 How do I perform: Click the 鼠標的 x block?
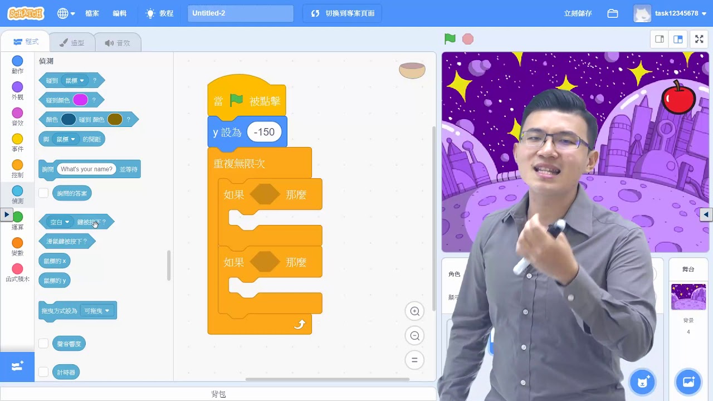point(55,261)
